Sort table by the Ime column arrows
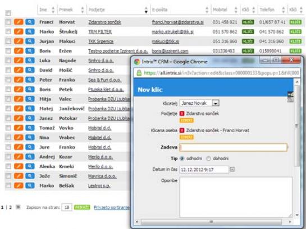Image resolution: width=306 pixels, height=229 pixels. pos(53,10)
